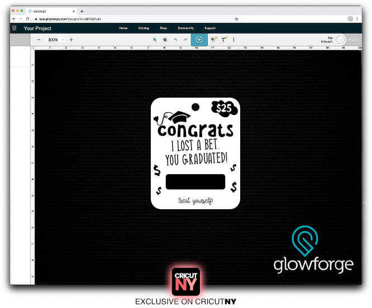This screenshot has width=372, height=308.
Task: Open the shapes insert tool
Action: (x=214, y=40)
